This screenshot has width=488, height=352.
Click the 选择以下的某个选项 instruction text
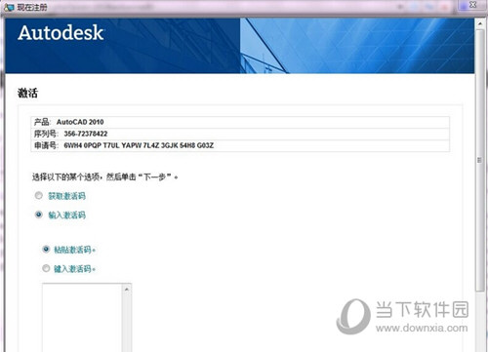coord(104,176)
